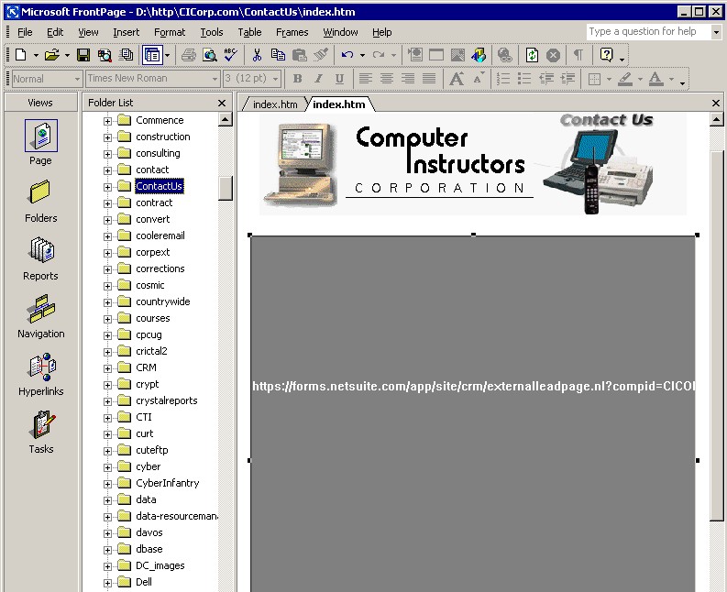Click the Insert Hyperlink globe icon
The width and height of the screenshot is (727, 592).
pos(505,55)
